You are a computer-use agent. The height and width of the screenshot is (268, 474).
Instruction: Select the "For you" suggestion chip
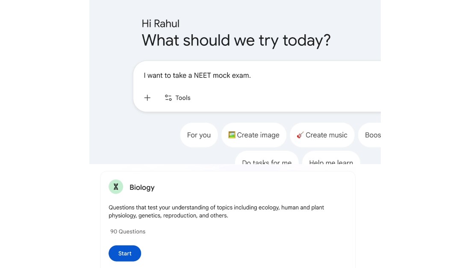coord(199,135)
